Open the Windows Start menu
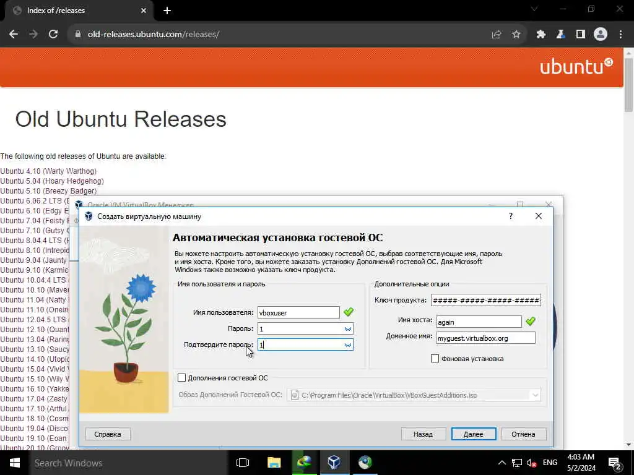634x475 pixels. (x=15, y=463)
